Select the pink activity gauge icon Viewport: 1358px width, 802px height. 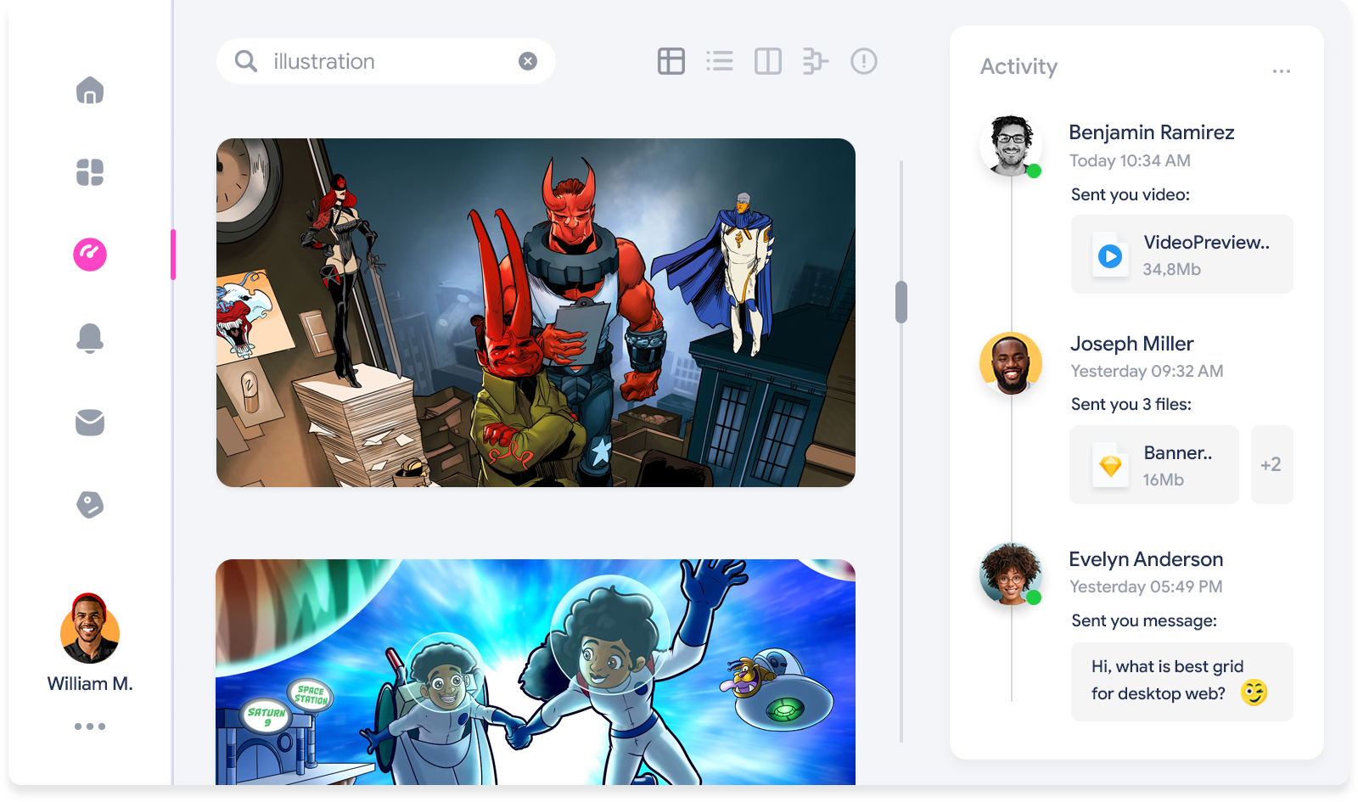90,255
